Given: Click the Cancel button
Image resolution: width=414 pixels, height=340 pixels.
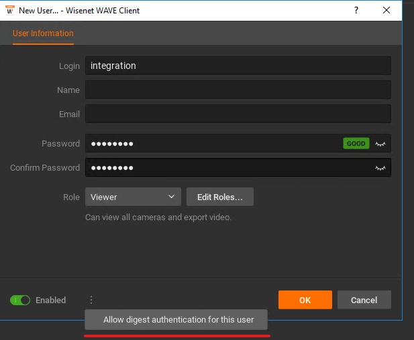Looking at the screenshot, I should click(364, 300).
